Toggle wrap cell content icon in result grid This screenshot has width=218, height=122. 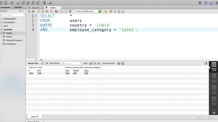[x=42, y=63]
